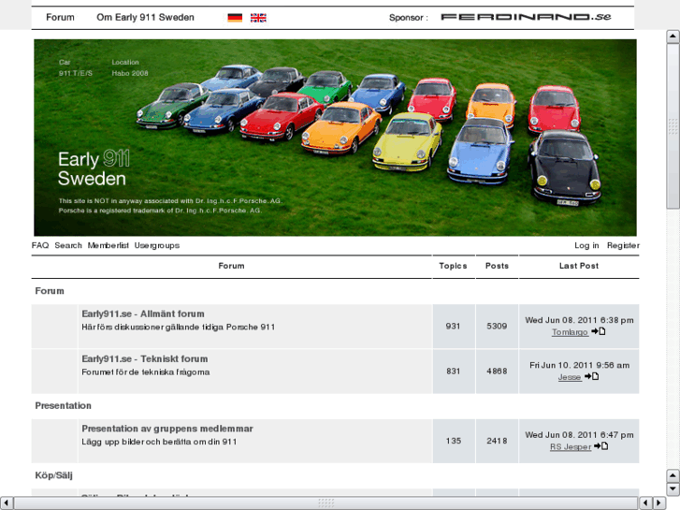Image resolution: width=680 pixels, height=510 pixels.
Task: Open the FAQ link
Action: pyautogui.click(x=39, y=245)
